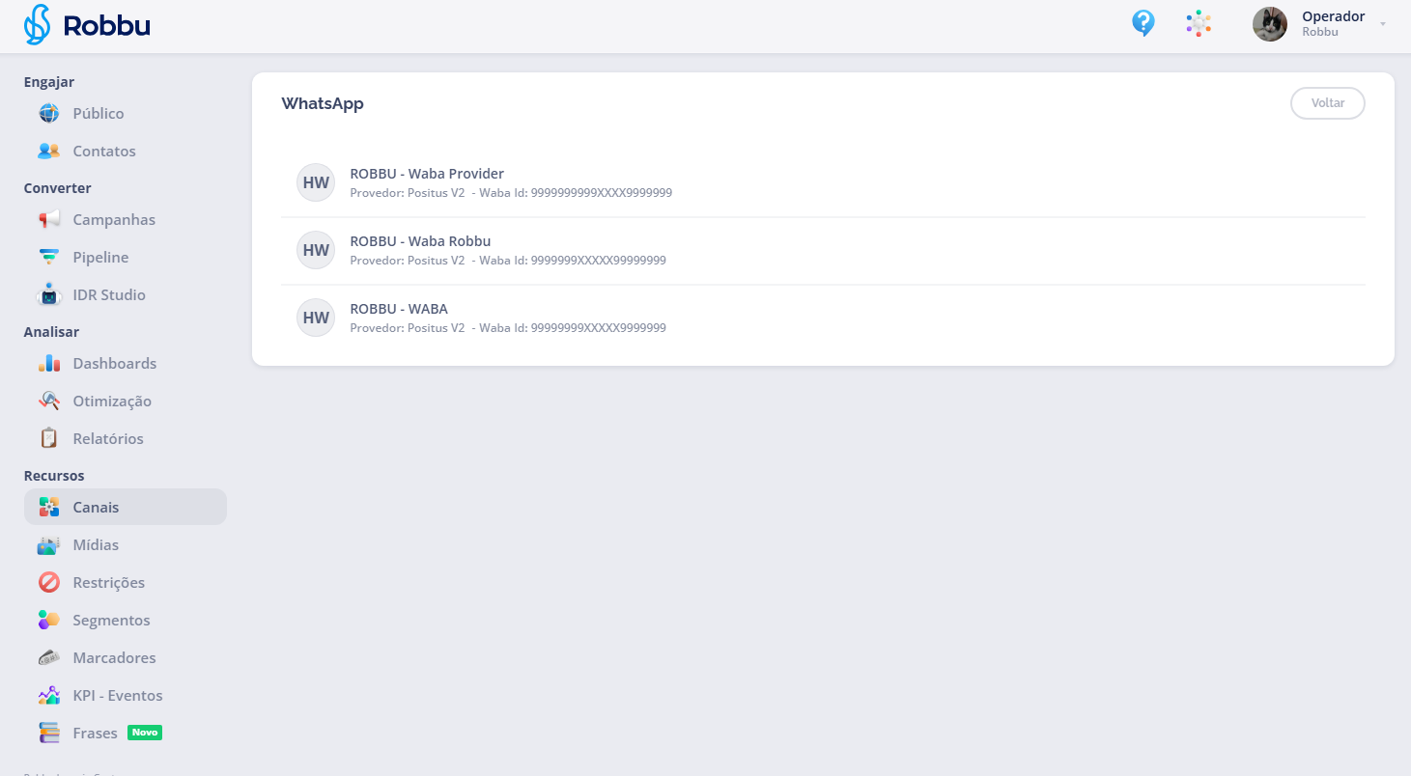Open the Relatórios menu item
The width and height of the screenshot is (1411, 776).
pos(107,439)
